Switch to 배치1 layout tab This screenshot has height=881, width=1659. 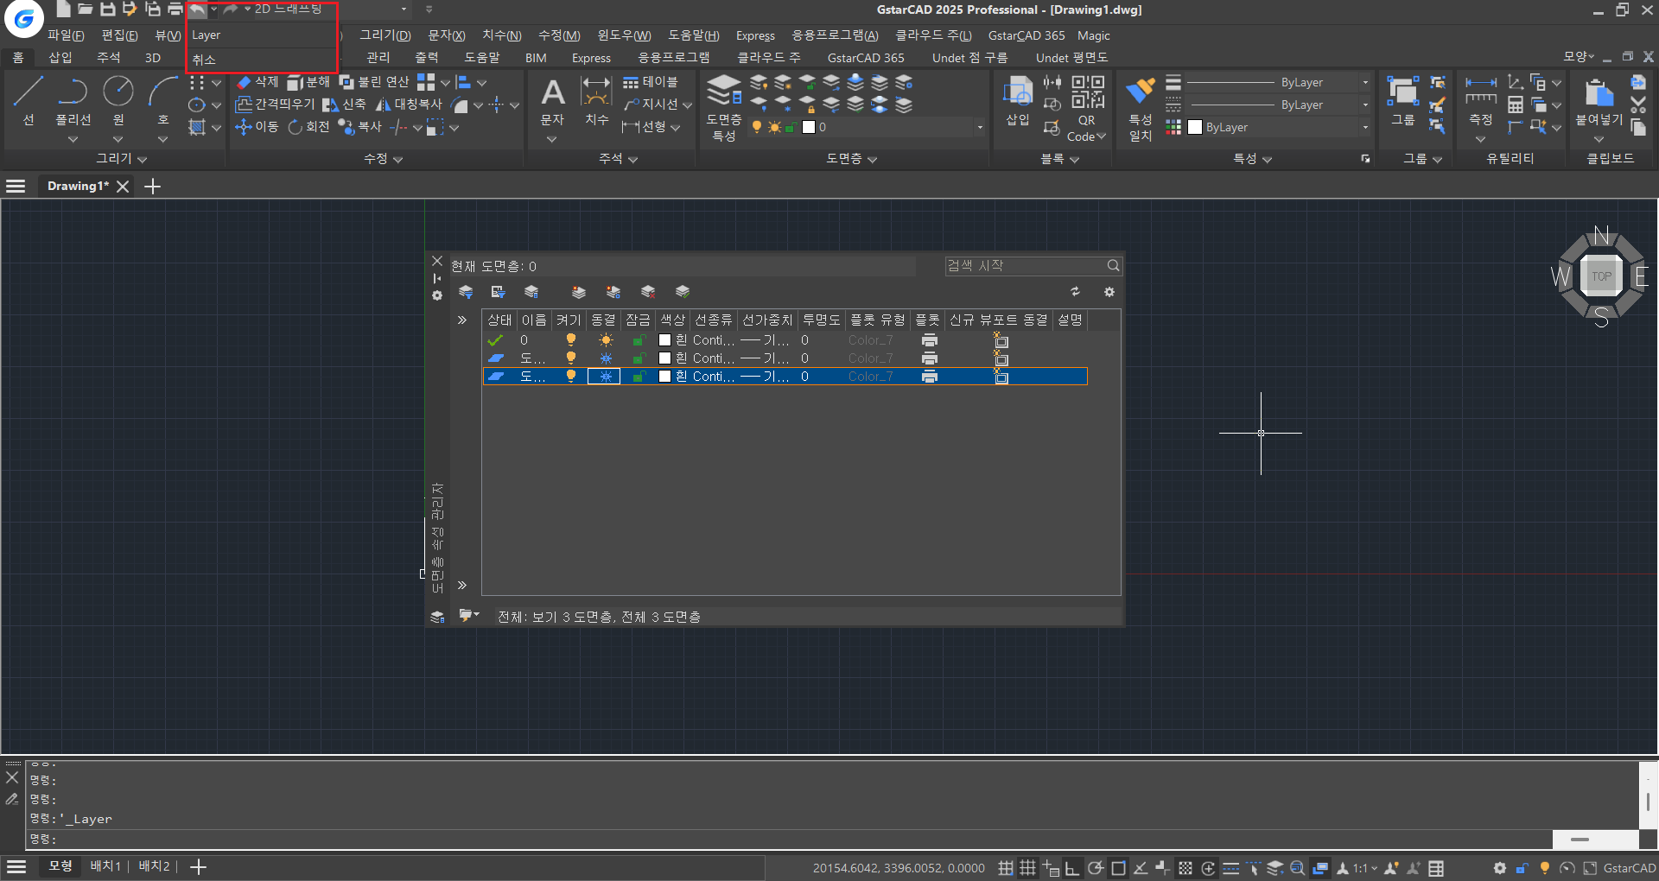105,866
